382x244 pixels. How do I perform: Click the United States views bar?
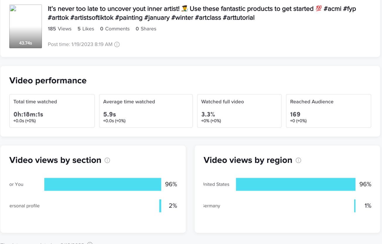coord(296,184)
